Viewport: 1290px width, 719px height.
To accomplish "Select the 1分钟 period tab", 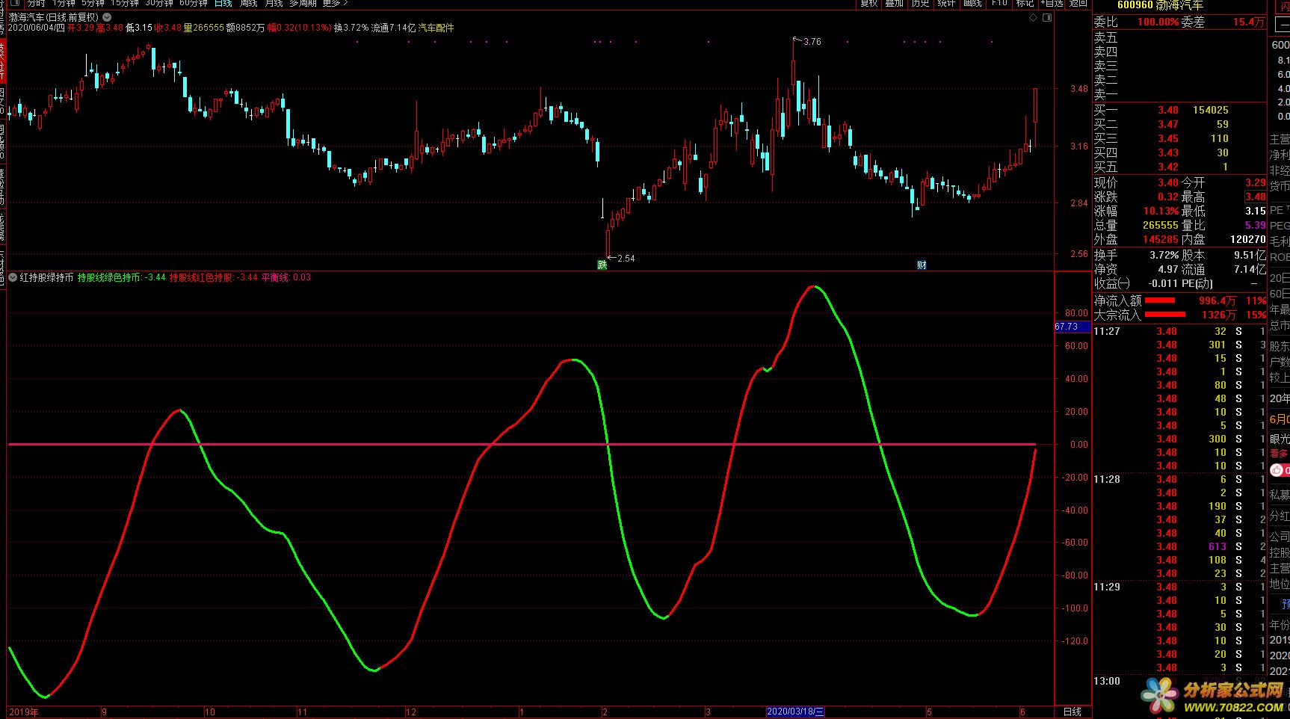I will 64,3.
